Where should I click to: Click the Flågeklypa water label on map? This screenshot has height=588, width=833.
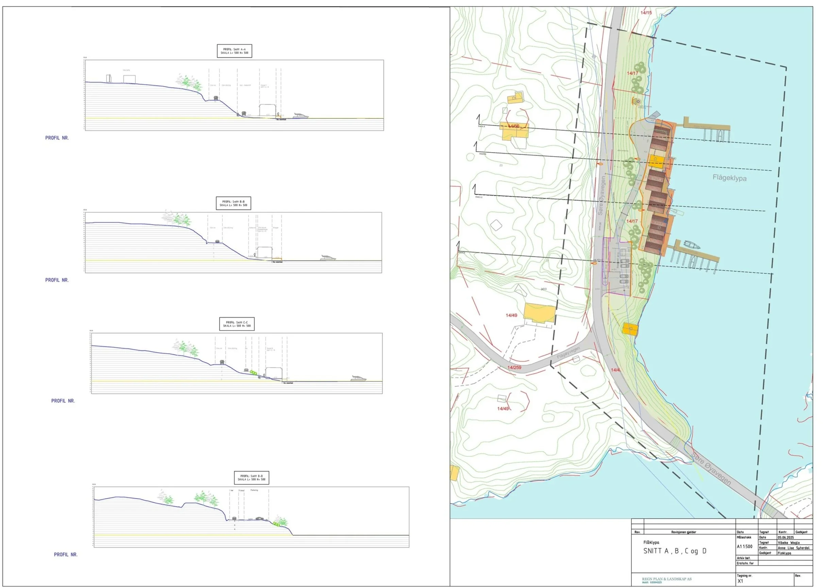coord(729,178)
